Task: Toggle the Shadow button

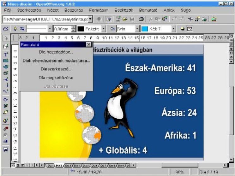Action: pyautogui.click(x=182, y=29)
